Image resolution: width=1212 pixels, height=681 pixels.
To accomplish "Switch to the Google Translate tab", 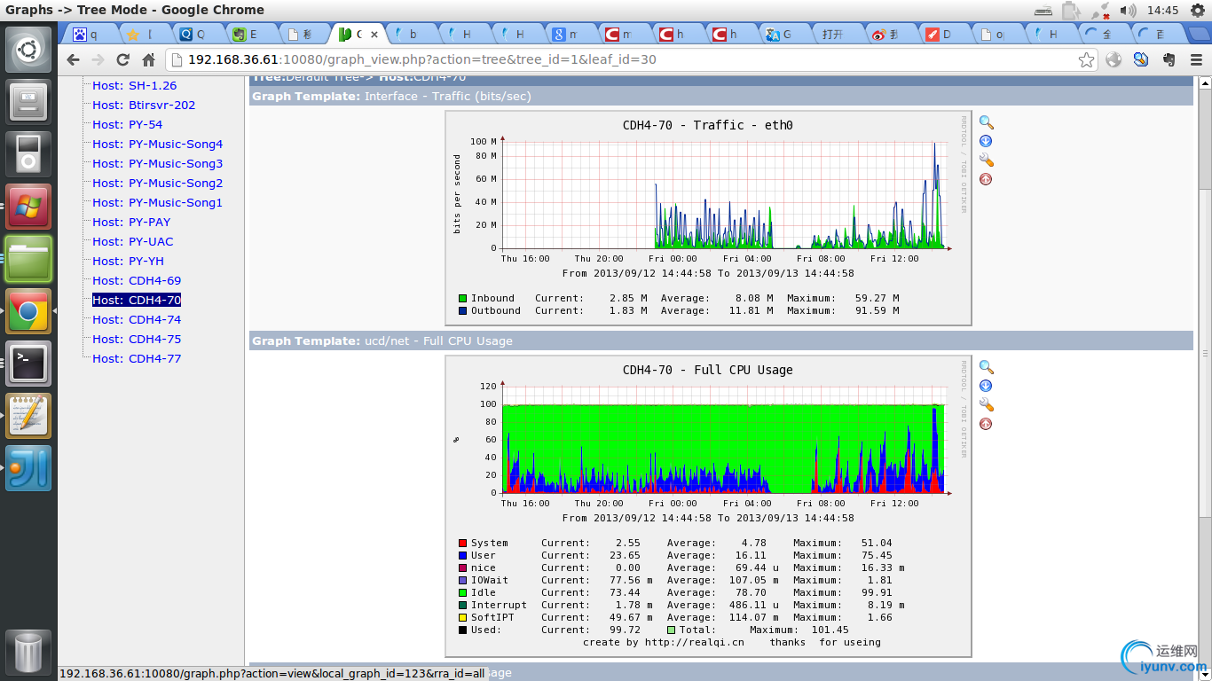I will click(781, 35).
